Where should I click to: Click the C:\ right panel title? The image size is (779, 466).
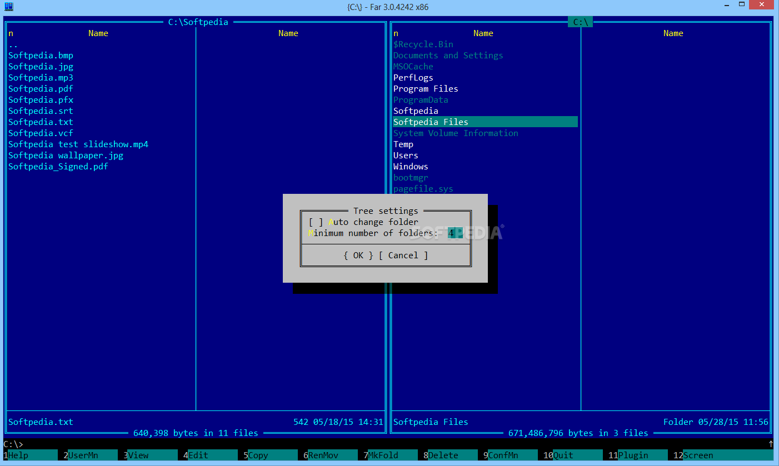tap(581, 22)
